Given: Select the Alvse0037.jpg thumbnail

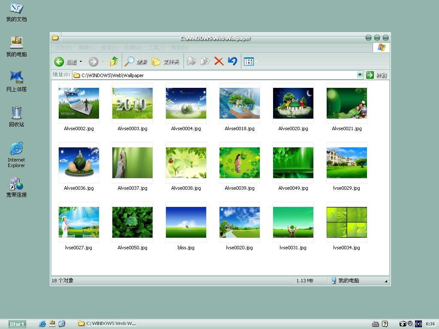Looking at the screenshot, I should [x=132, y=163].
